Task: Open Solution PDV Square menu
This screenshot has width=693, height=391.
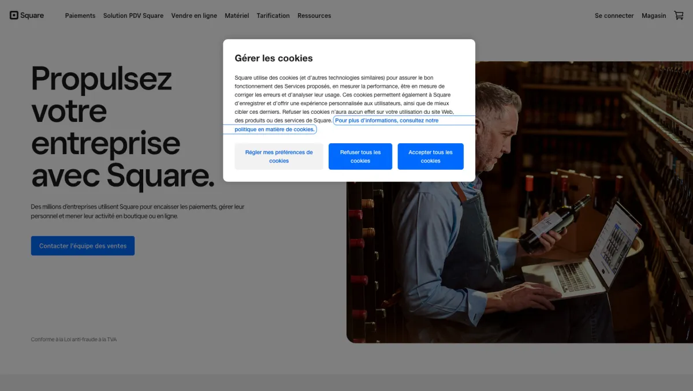Action: click(133, 16)
